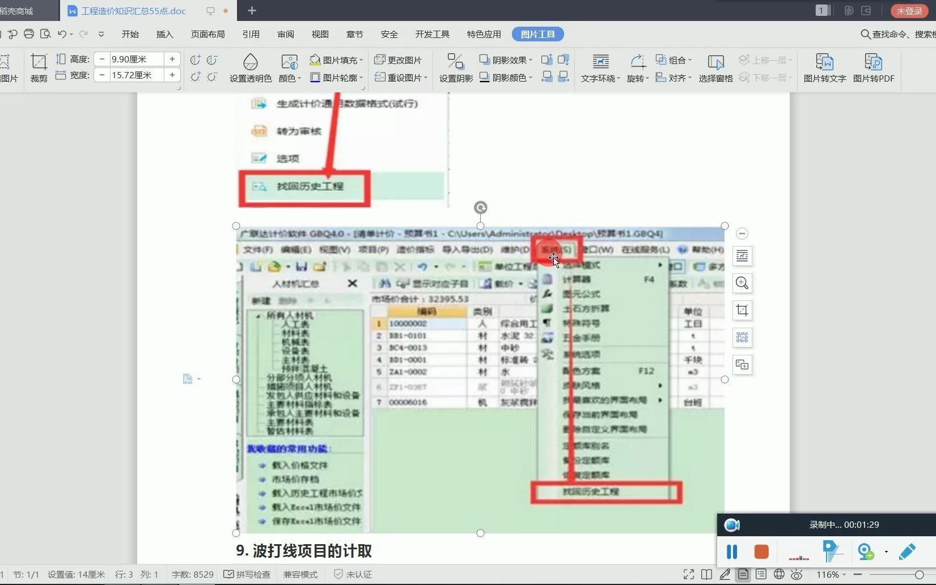Click the Text Wrap (文字环绕) icon
Viewport: 936px width, 585px height.
(x=600, y=68)
